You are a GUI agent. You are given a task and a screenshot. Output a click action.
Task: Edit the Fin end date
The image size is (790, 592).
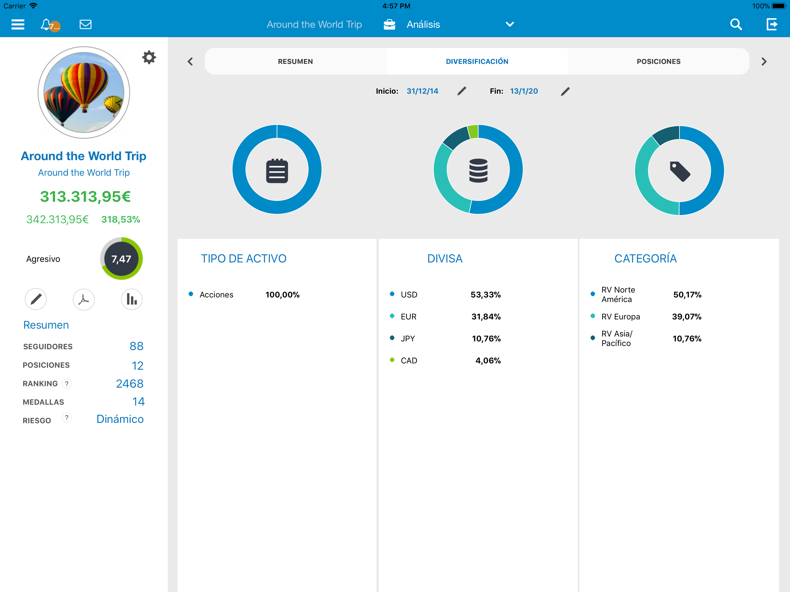pyautogui.click(x=565, y=91)
